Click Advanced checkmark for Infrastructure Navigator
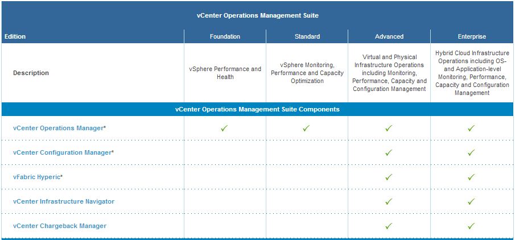 [x=389, y=201]
